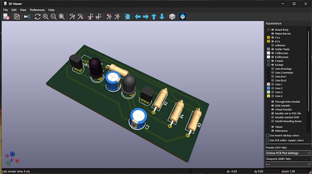This screenshot has width=312, height=174.
Task: Copy 3D image to clipboard icon
Action: (x=17, y=16)
